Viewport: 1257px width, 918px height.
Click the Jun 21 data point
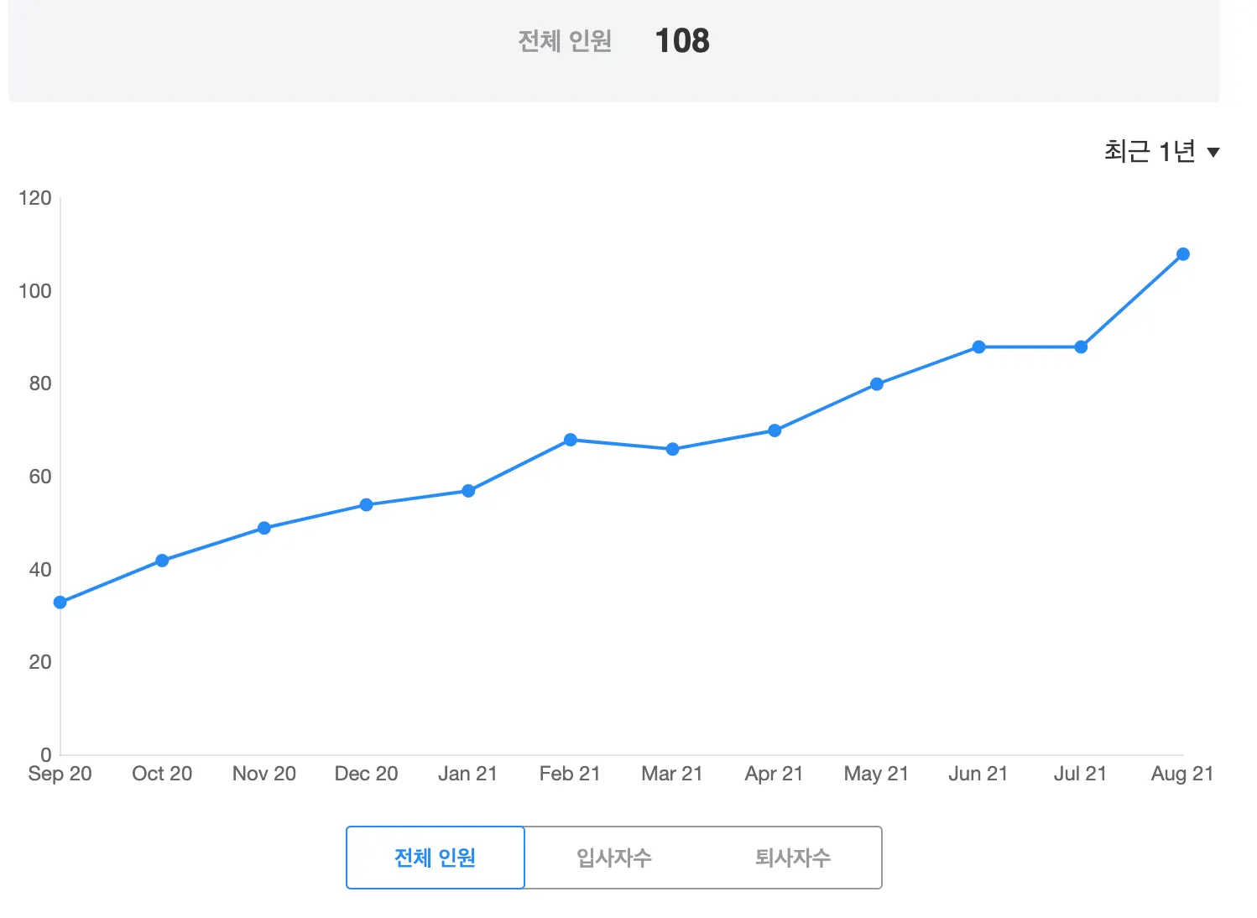pos(978,347)
